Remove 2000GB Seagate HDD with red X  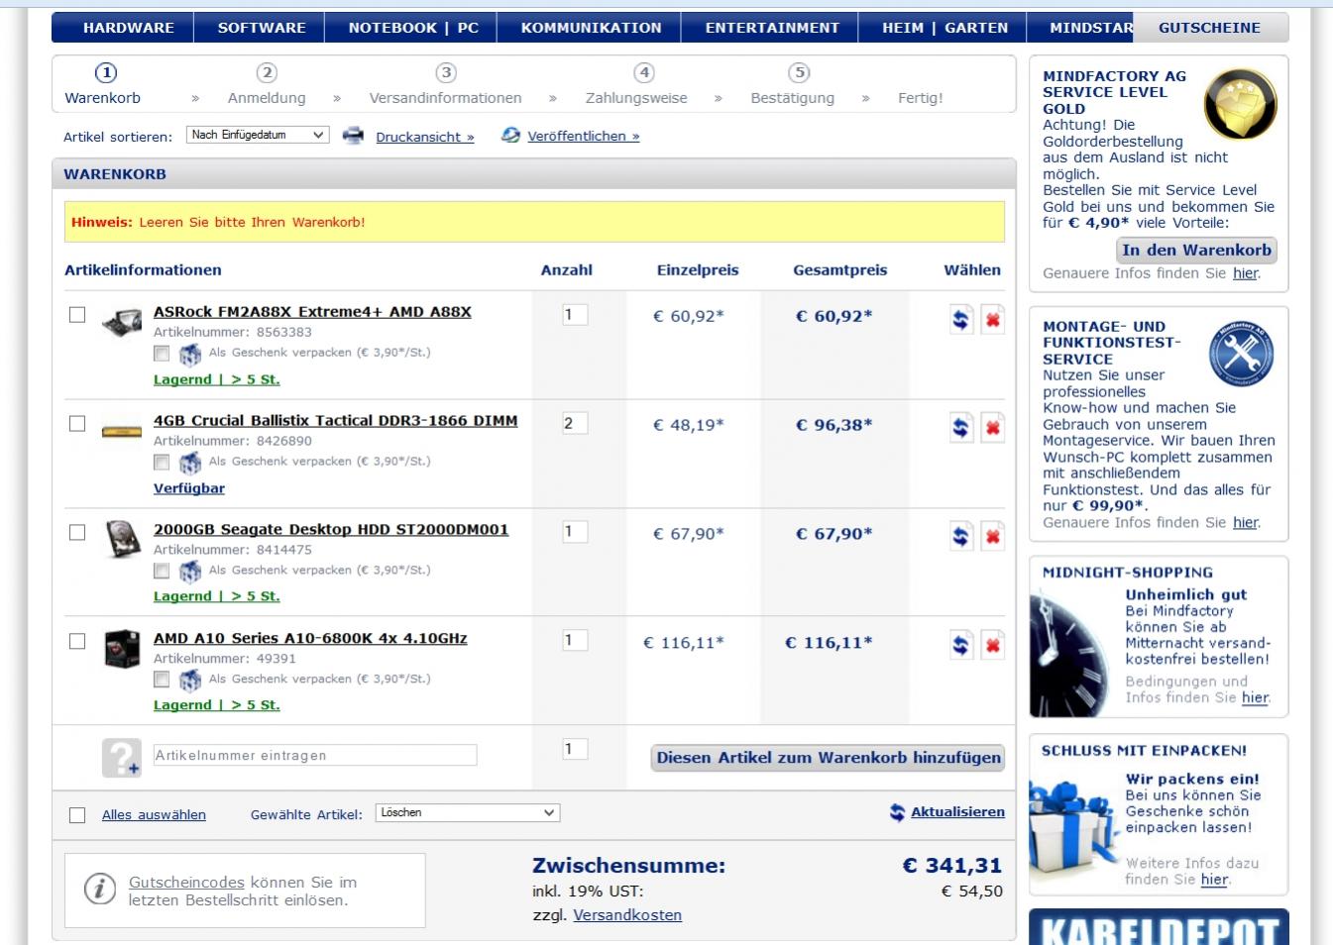tap(992, 537)
